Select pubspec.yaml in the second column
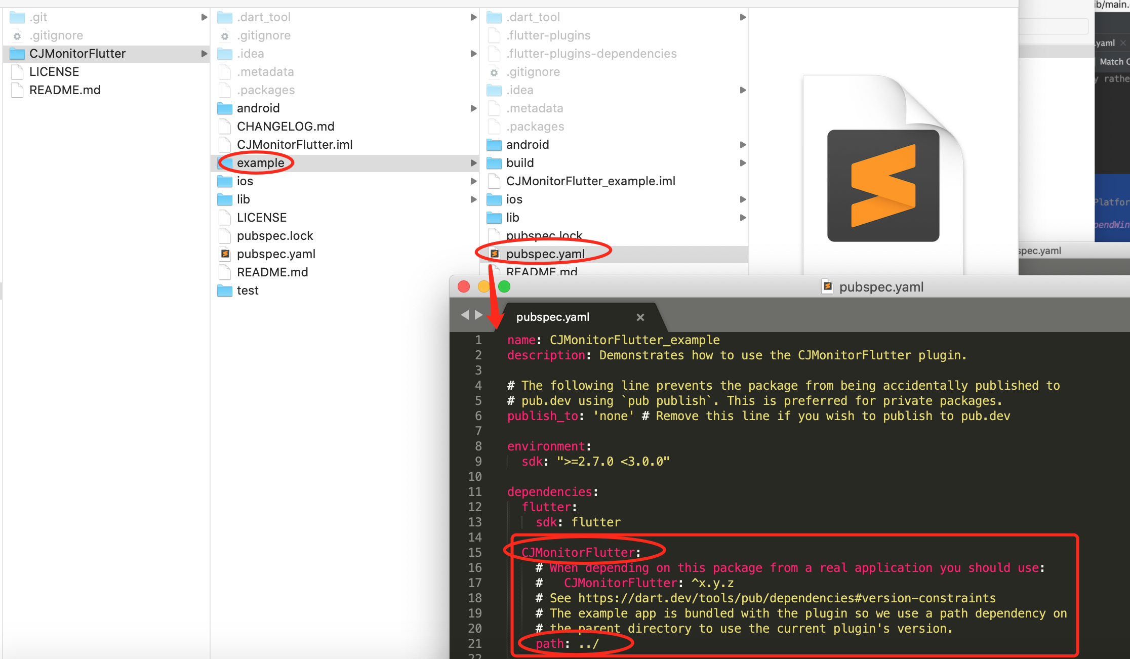This screenshot has width=1130, height=659. point(276,254)
